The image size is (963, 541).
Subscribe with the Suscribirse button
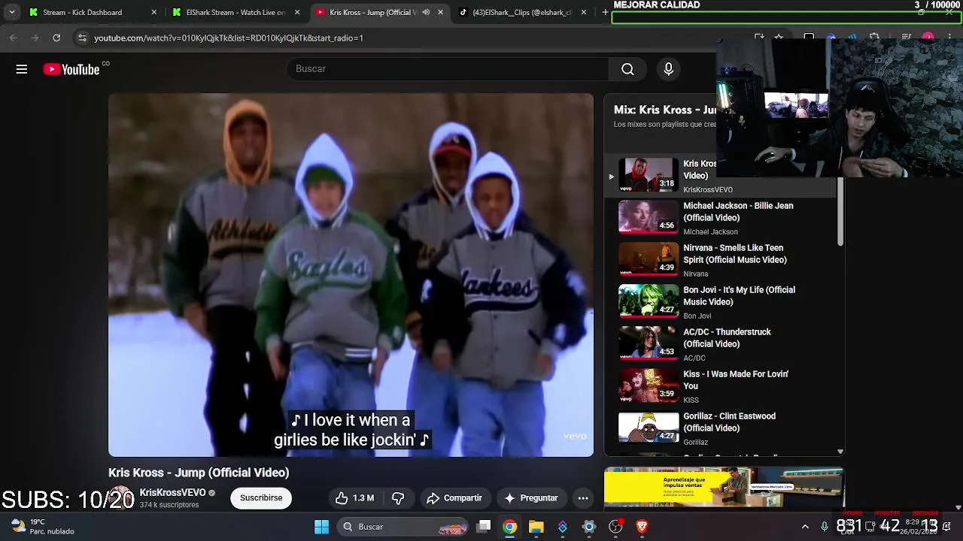pyautogui.click(x=261, y=498)
